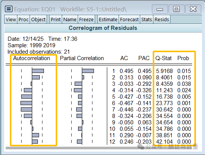Click the Prob column header
This screenshot has width=205, height=155.
point(183,58)
